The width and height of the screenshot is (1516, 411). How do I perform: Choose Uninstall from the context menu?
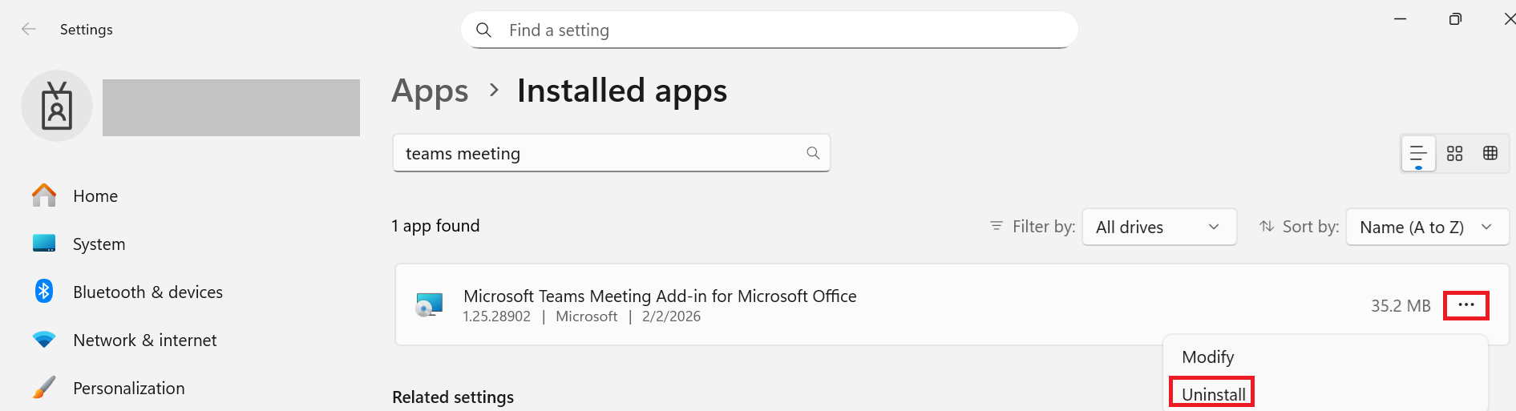(x=1213, y=394)
